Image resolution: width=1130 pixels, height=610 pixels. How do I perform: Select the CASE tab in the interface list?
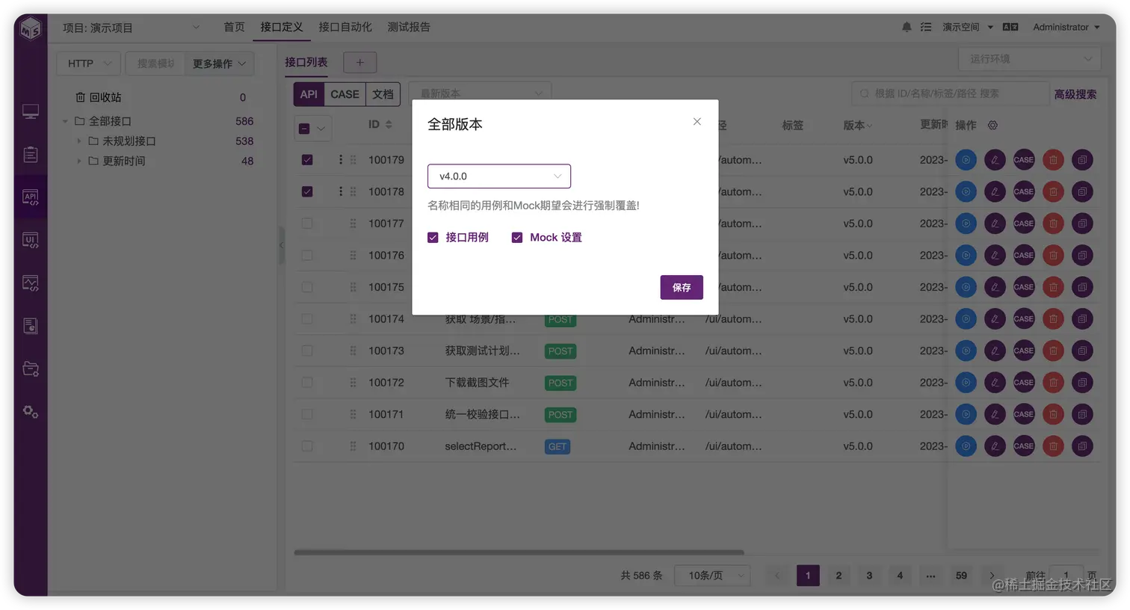(345, 94)
